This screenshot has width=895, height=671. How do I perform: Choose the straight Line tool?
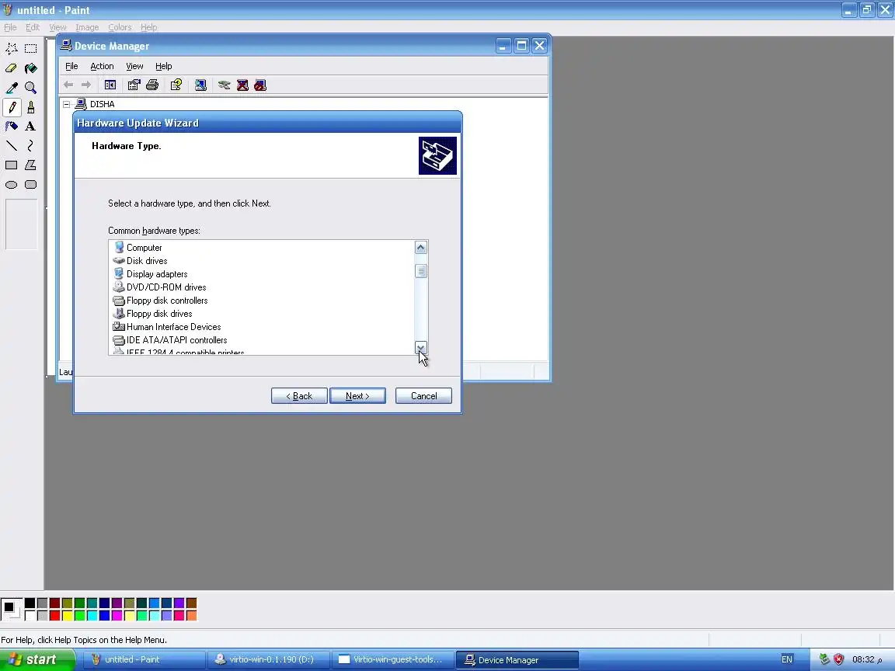click(12, 145)
